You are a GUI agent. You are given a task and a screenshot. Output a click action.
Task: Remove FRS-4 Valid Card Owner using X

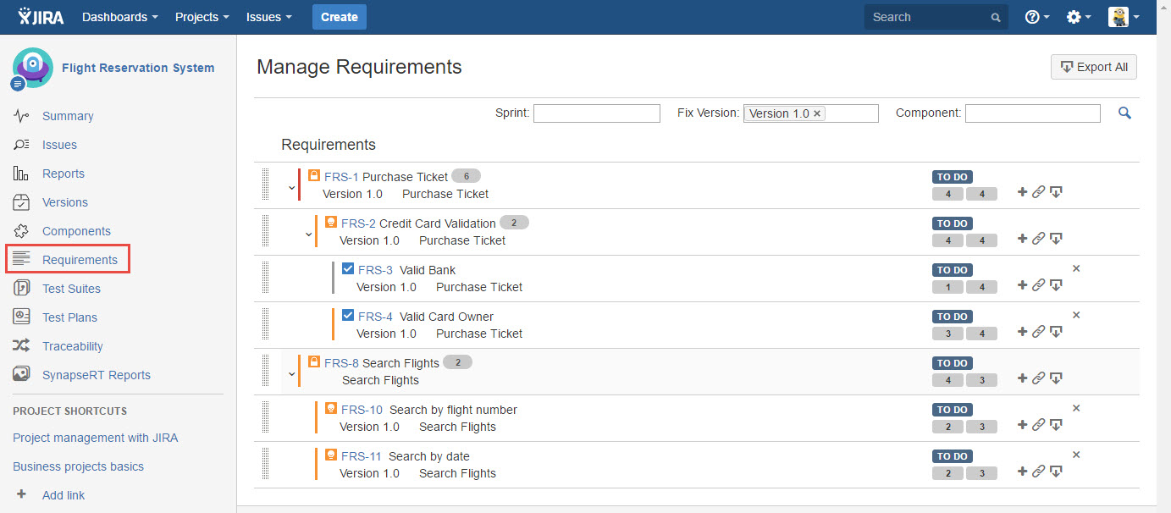click(1076, 315)
